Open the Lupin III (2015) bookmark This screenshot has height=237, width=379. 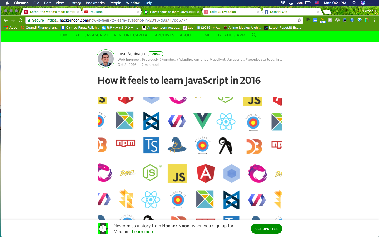coord(202,27)
